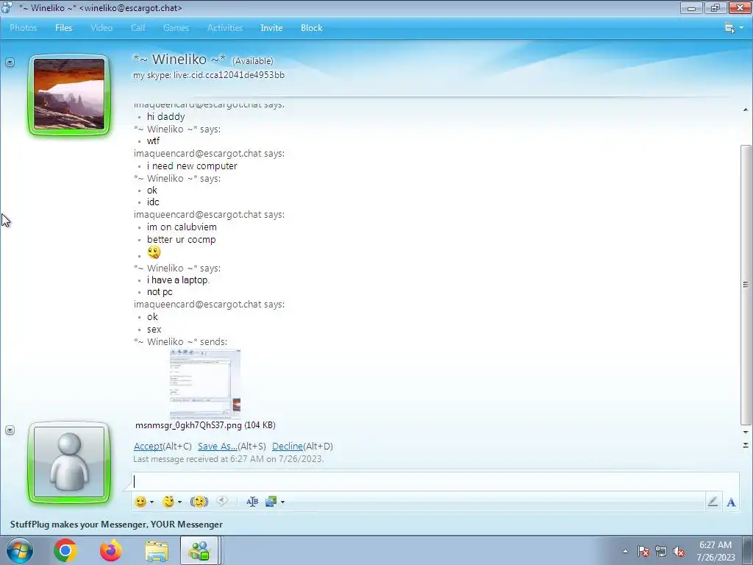Image resolution: width=753 pixels, height=565 pixels.
Task: Click Invite in the toolbar
Action: point(271,28)
